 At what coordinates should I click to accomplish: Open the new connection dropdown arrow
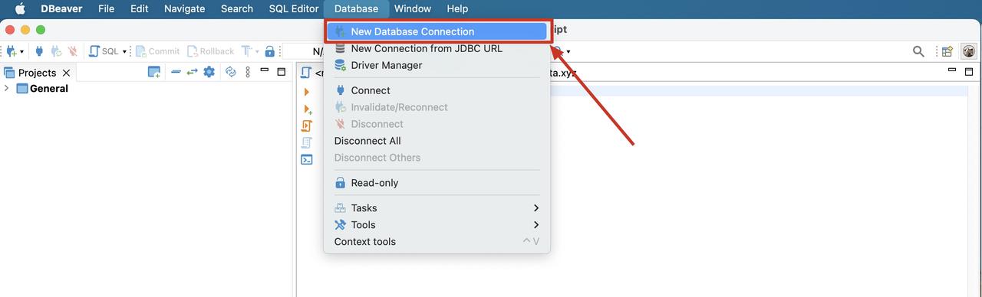coord(21,51)
